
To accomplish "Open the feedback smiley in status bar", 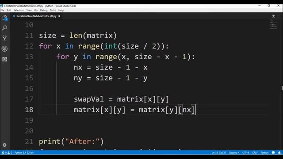I will click(x=273, y=152).
